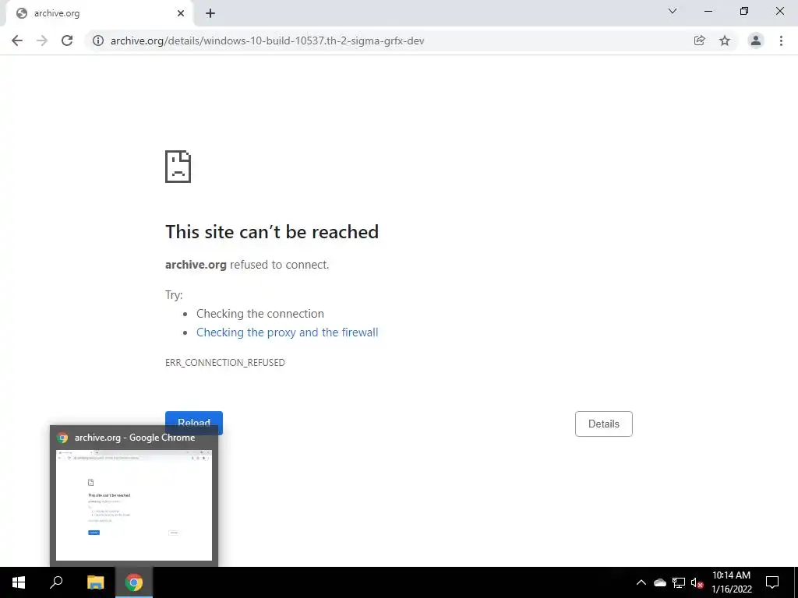Click the sad page error icon
Viewport: 798px width, 598px height.
pyautogui.click(x=178, y=167)
